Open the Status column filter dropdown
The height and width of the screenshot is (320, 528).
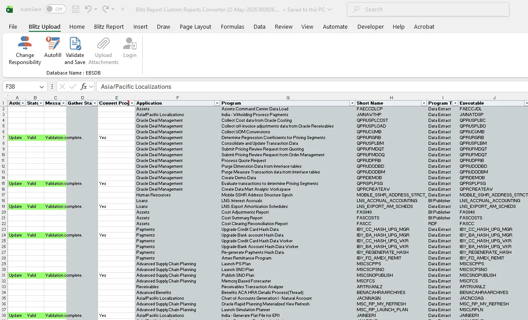tap(41, 103)
